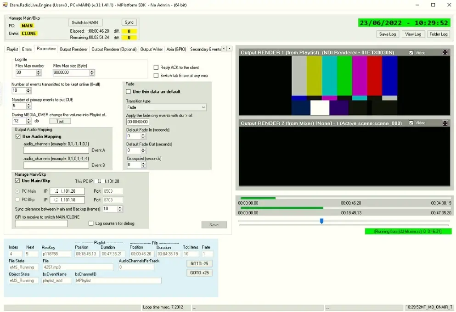Toggle Video checkbox on Output RENDER 1
The width and height of the screenshot is (456, 312).
(411, 53)
